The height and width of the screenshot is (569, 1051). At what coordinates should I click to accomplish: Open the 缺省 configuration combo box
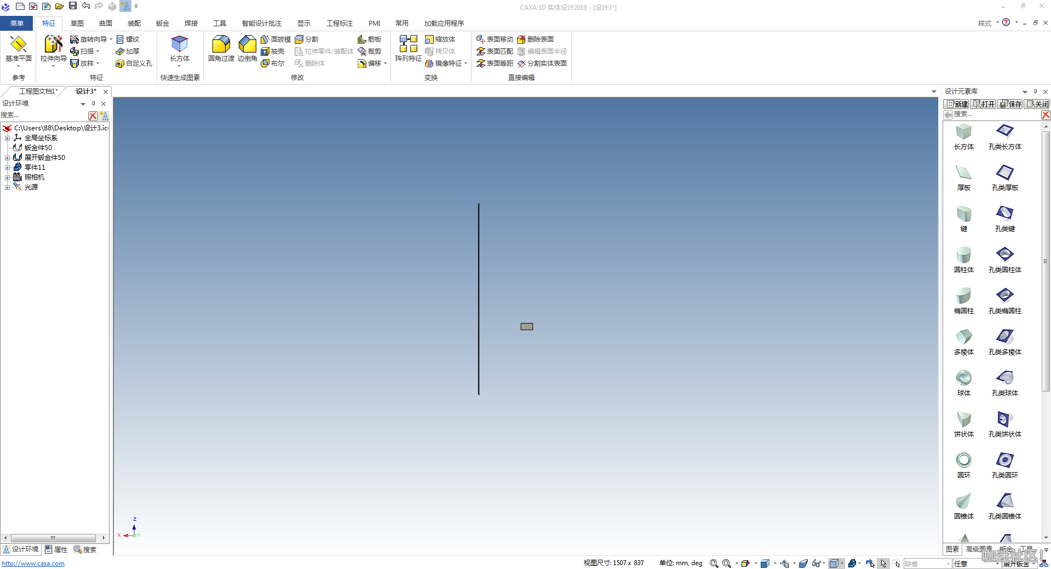pyautogui.click(x=927, y=564)
